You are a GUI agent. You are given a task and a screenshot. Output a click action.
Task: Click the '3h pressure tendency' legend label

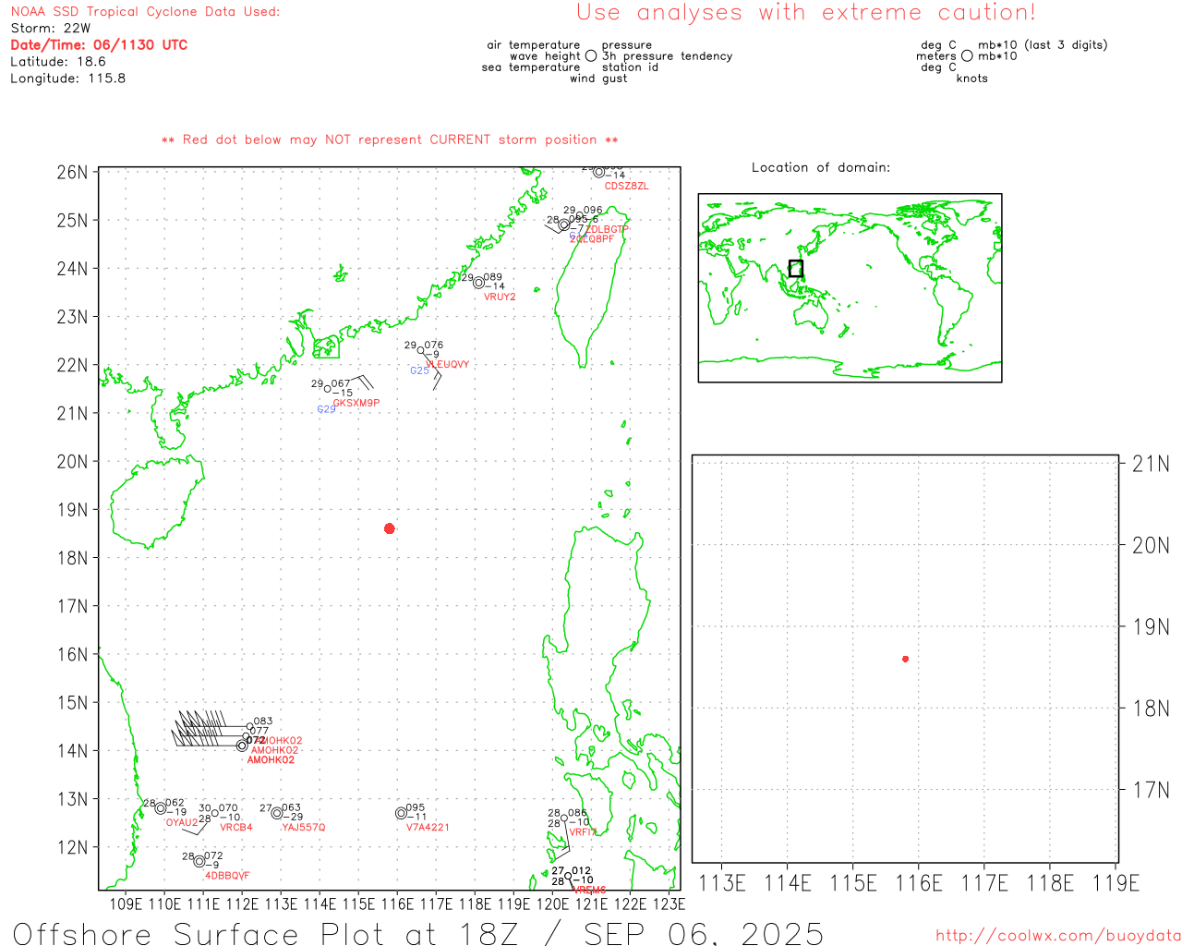click(667, 56)
